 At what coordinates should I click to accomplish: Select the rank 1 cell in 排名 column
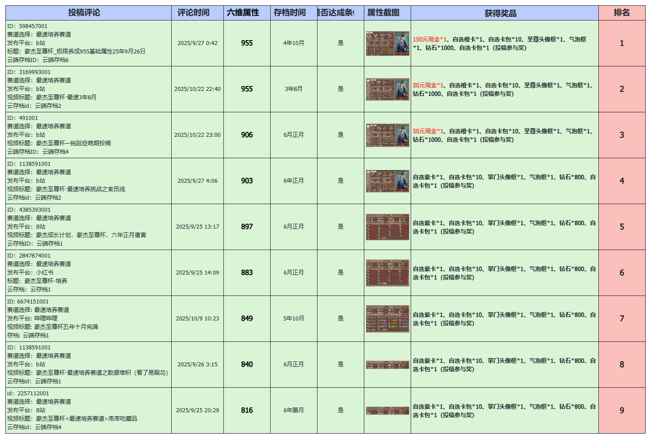622,43
